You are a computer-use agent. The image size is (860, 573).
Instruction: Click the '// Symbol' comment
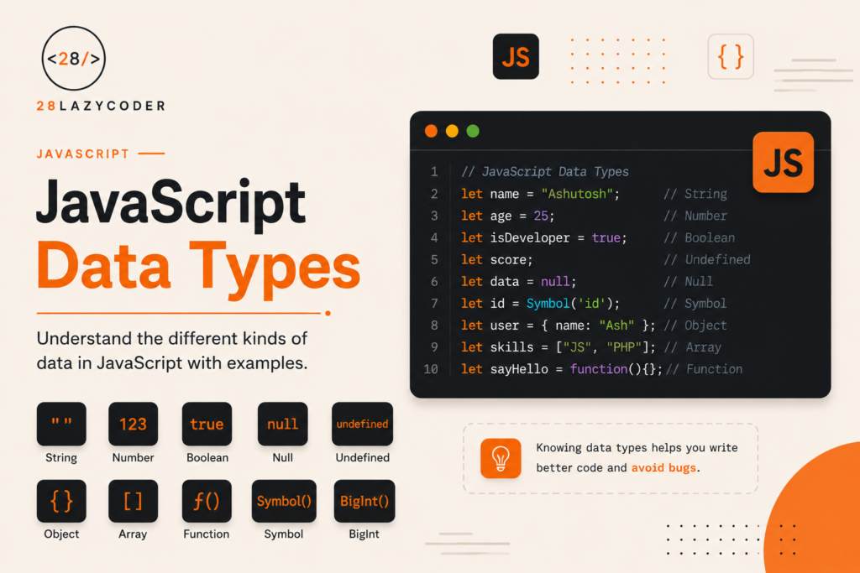coord(695,304)
